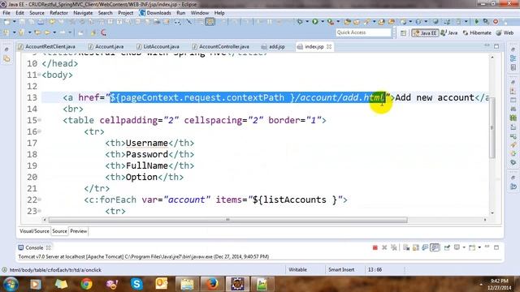Open the Project menu
Image resolution: width=520 pixels, height=292 pixels.
point(125,13)
